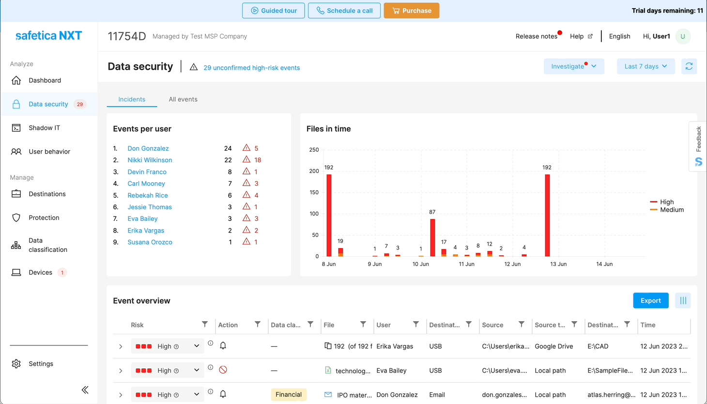Open 29 unconfirmed high-risk events link

(x=251, y=68)
